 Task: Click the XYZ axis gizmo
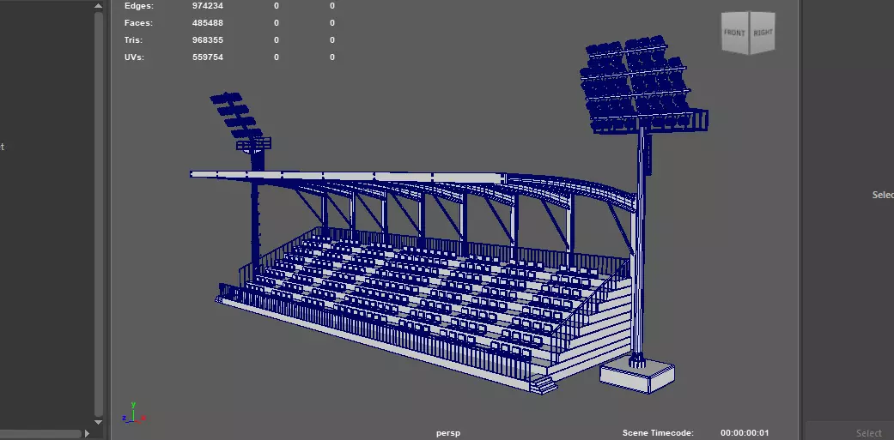[x=133, y=413]
